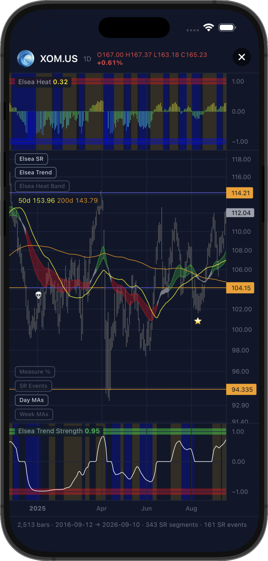The height and width of the screenshot is (561, 268).
Task: Click the Aug label on time axis
Action: coord(191,508)
